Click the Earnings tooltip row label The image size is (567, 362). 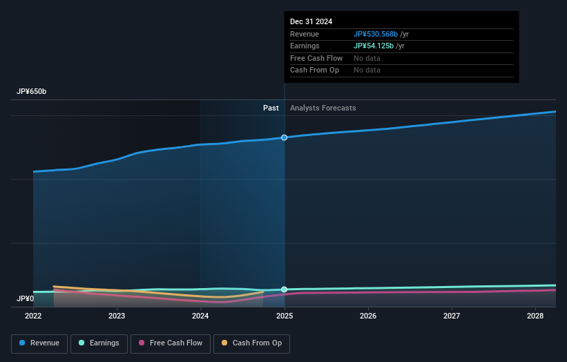(x=305, y=46)
